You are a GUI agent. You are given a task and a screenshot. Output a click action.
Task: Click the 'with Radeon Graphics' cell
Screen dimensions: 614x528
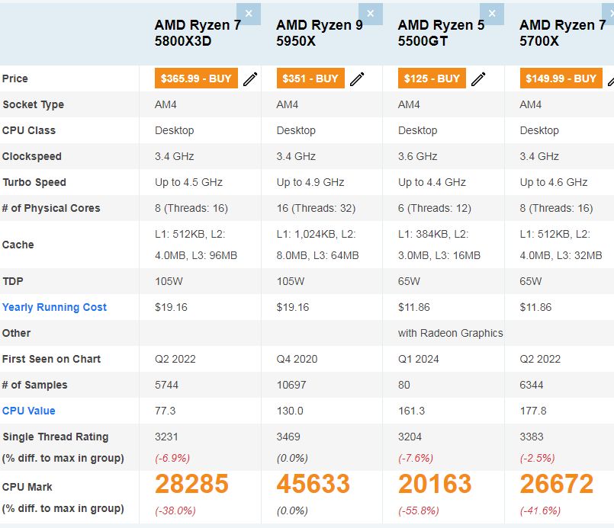point(450,333)
